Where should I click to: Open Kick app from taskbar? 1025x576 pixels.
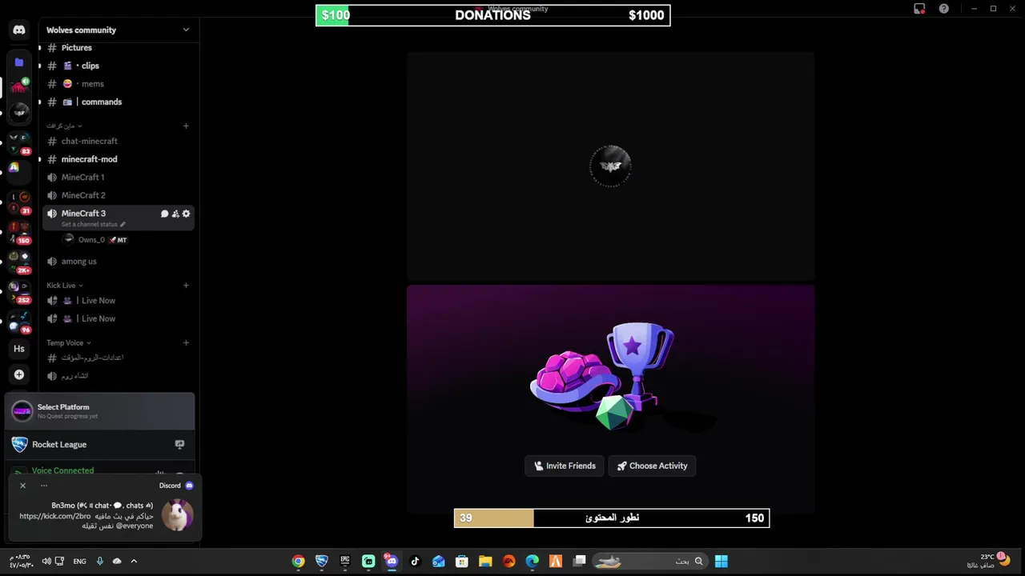(368, 562)
